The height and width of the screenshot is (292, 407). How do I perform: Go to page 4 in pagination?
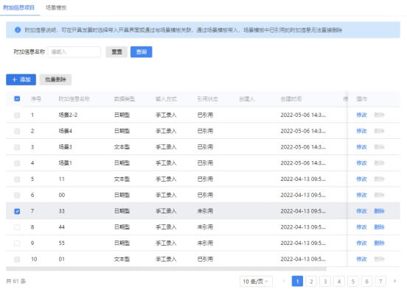pos(339,282)
